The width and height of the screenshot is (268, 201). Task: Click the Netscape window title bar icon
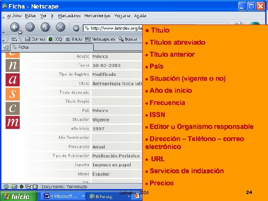(x=4, y=6)
